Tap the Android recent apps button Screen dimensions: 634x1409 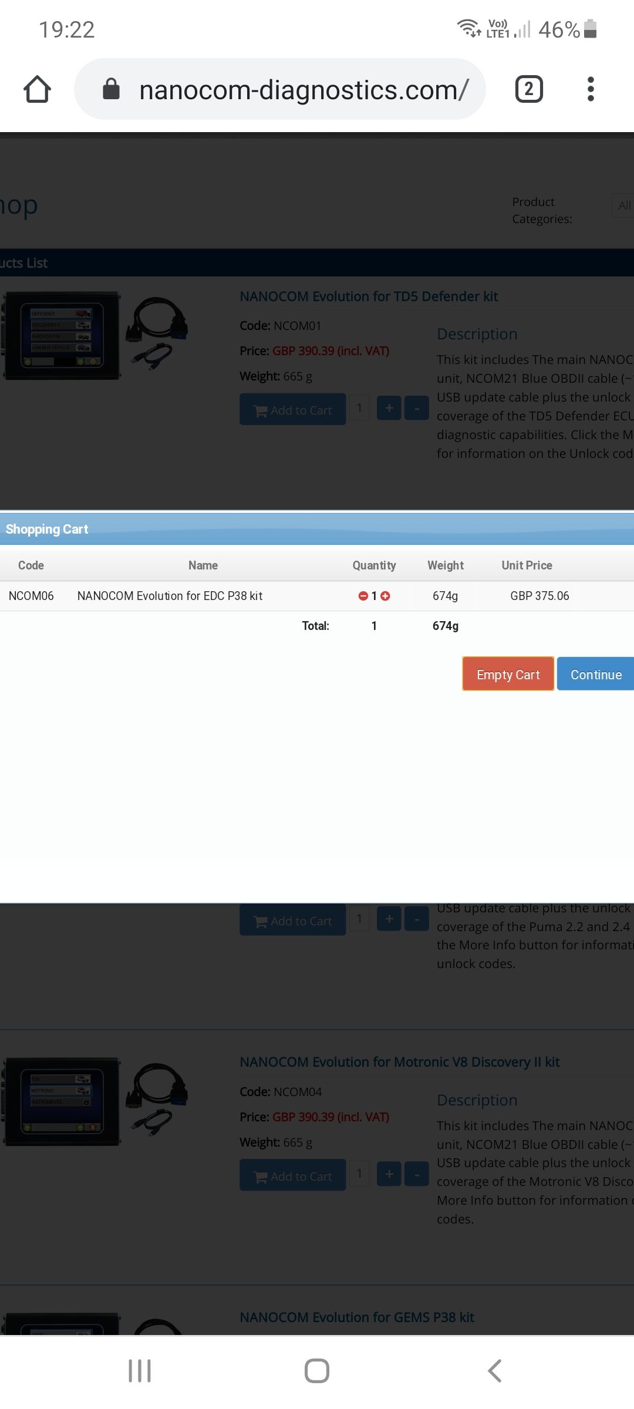140,1371
